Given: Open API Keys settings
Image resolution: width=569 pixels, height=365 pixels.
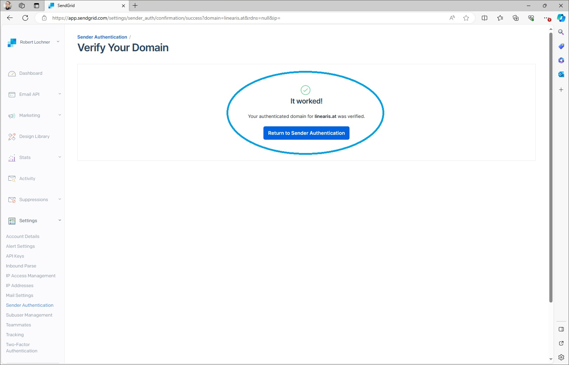Looking at the screenshot, I should coord(15,256).
